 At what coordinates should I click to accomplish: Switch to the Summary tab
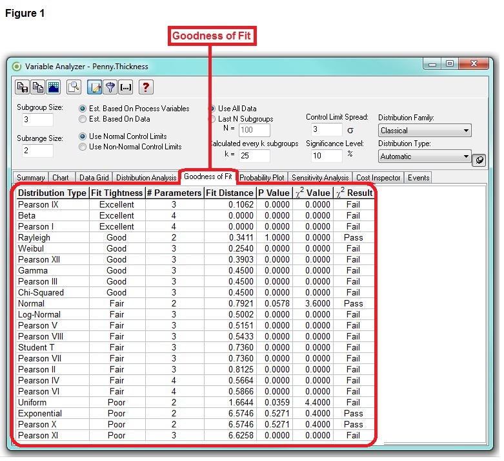(30, 178)
